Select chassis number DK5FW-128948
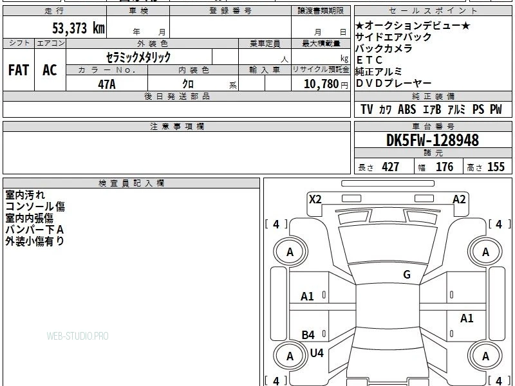The width and height of the screenshot is (515, 386). (x=433, y=140)
